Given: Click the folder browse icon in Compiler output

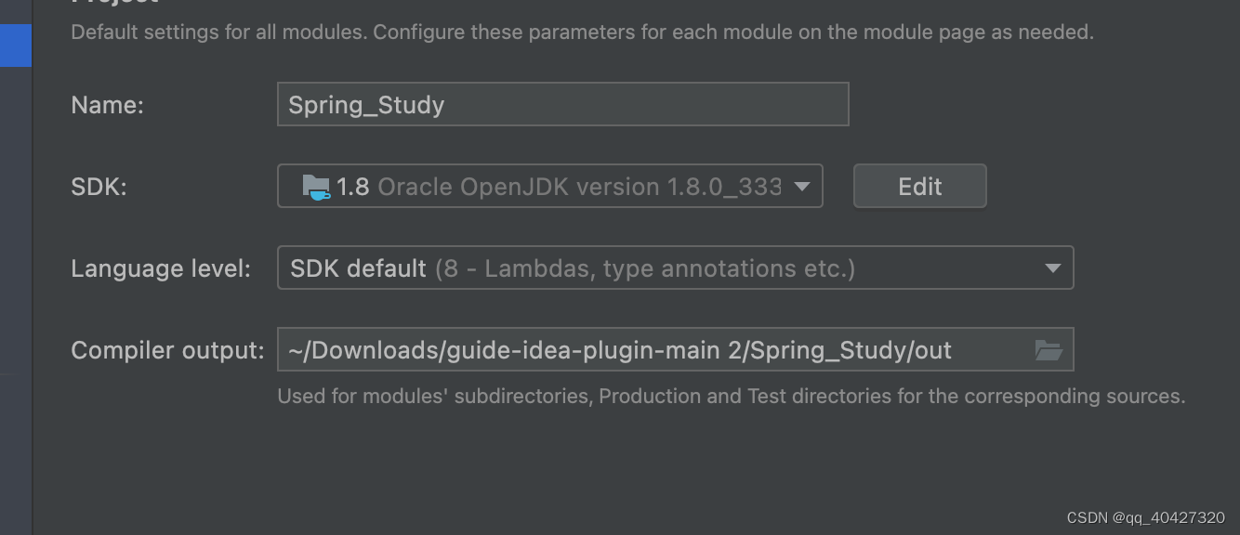Looking at the screenshot, I should click(x=1049, y=350).
